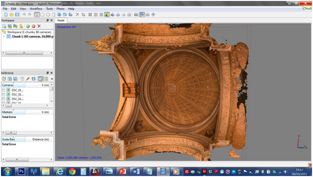Open the File menu

(x=5, y=9)
